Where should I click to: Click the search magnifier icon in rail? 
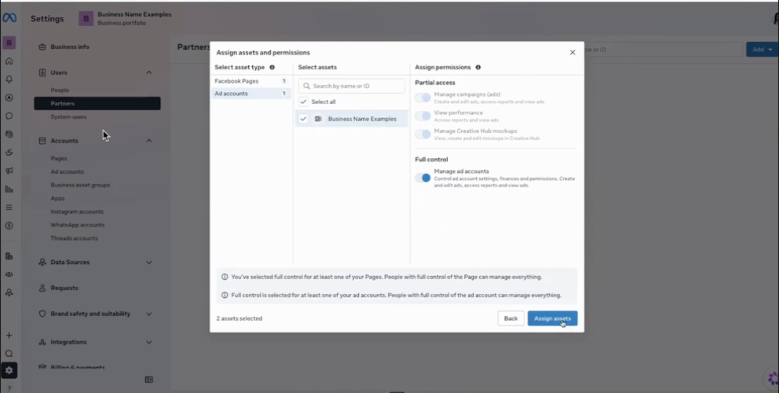coord(9,353)
